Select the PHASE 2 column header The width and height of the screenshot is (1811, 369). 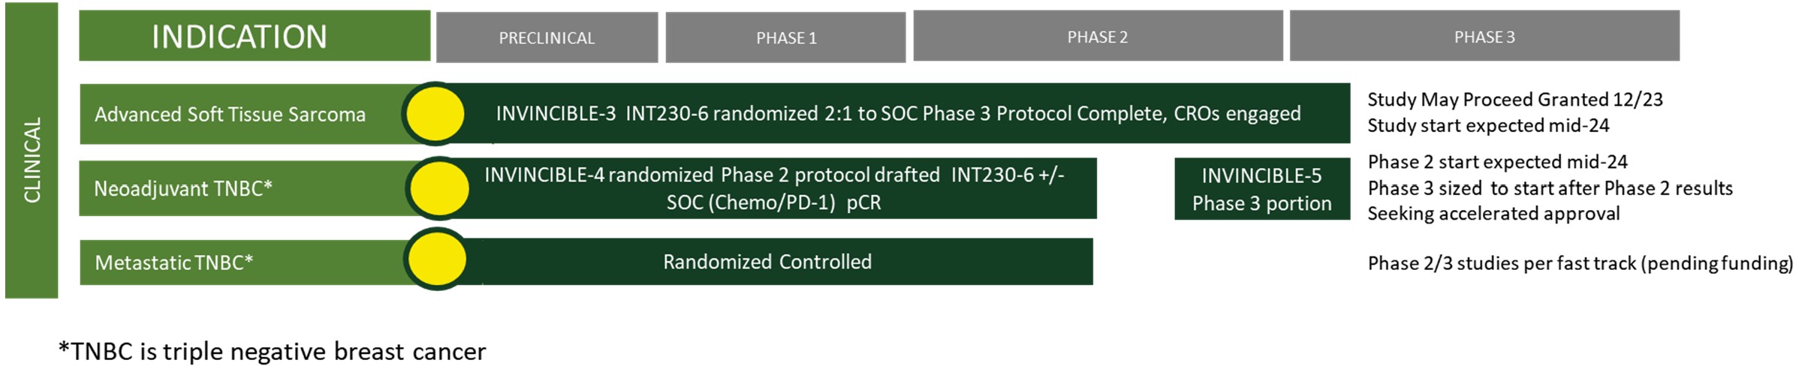click(x=1097, y=37)
